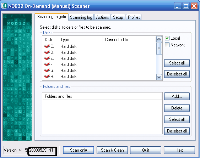Image resolution: width=200 pixels, height=158 pixels.
Task: Toggle the D: hard disk check icon
Action: click(x=47, y=52)
